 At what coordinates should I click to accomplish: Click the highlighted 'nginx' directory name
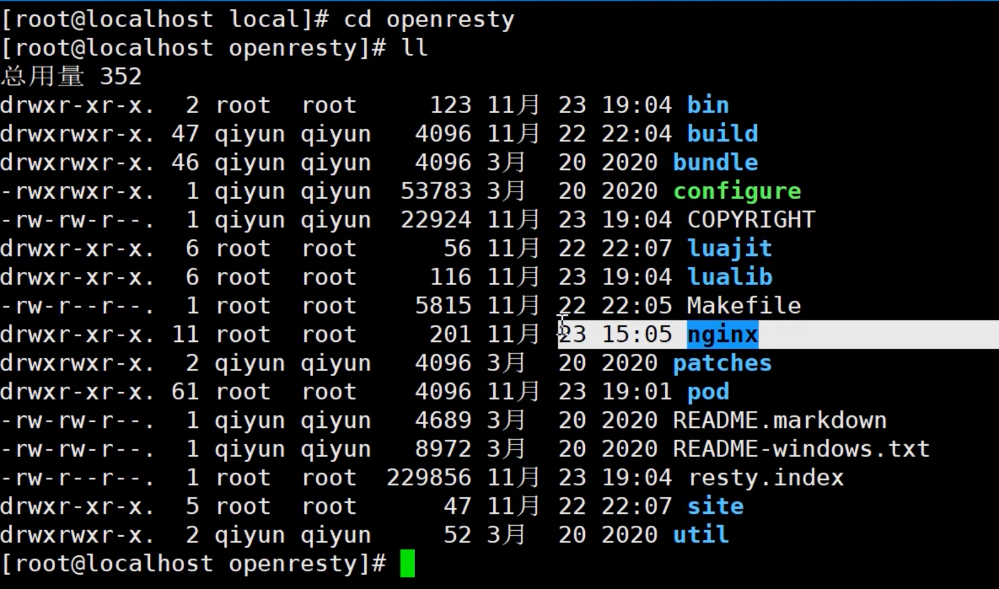[723, 334]
